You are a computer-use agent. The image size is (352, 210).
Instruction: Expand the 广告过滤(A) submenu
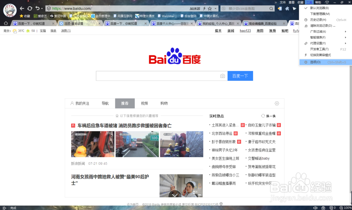coord(326,32)
